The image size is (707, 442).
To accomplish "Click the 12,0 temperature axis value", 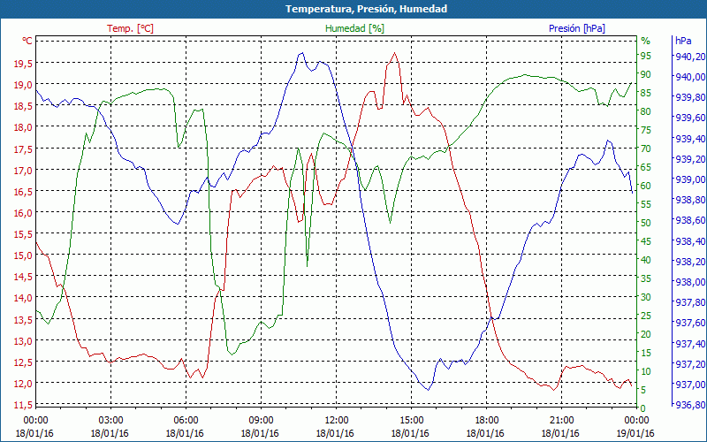I will [x=23, y=384].
